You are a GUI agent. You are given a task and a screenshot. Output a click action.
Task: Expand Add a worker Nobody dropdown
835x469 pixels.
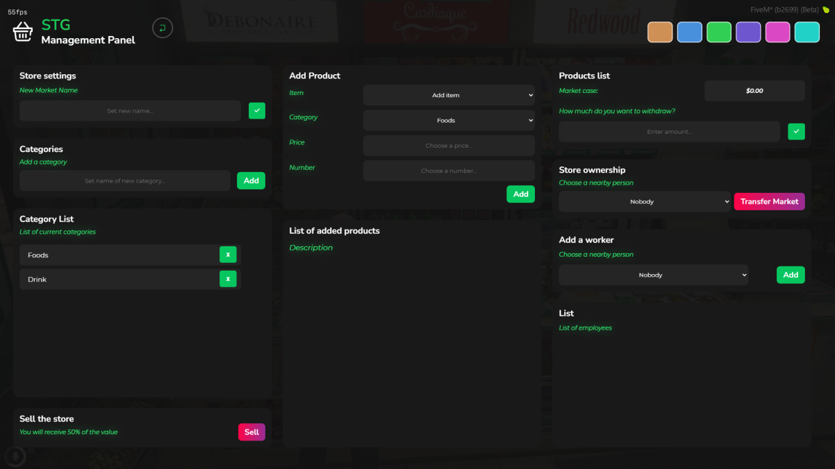(653, 275)
